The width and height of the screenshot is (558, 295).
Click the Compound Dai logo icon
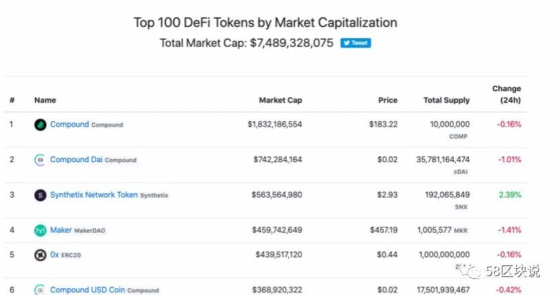coord(40,160)
